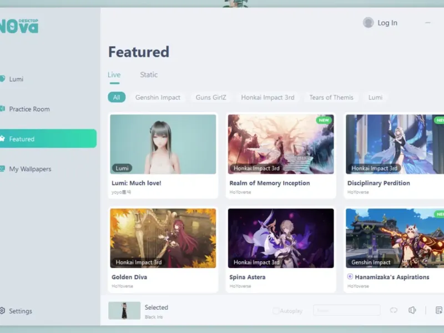This screenshot has height=333, width=444.
Task: Open the Disciplinary Perdition thumbnail
Action: [395, 144]
